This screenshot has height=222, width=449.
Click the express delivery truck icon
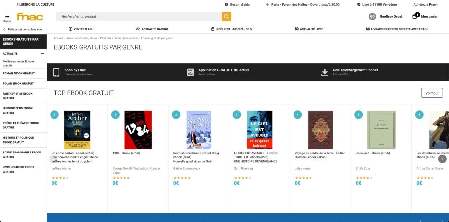click(x=368, y=29)
